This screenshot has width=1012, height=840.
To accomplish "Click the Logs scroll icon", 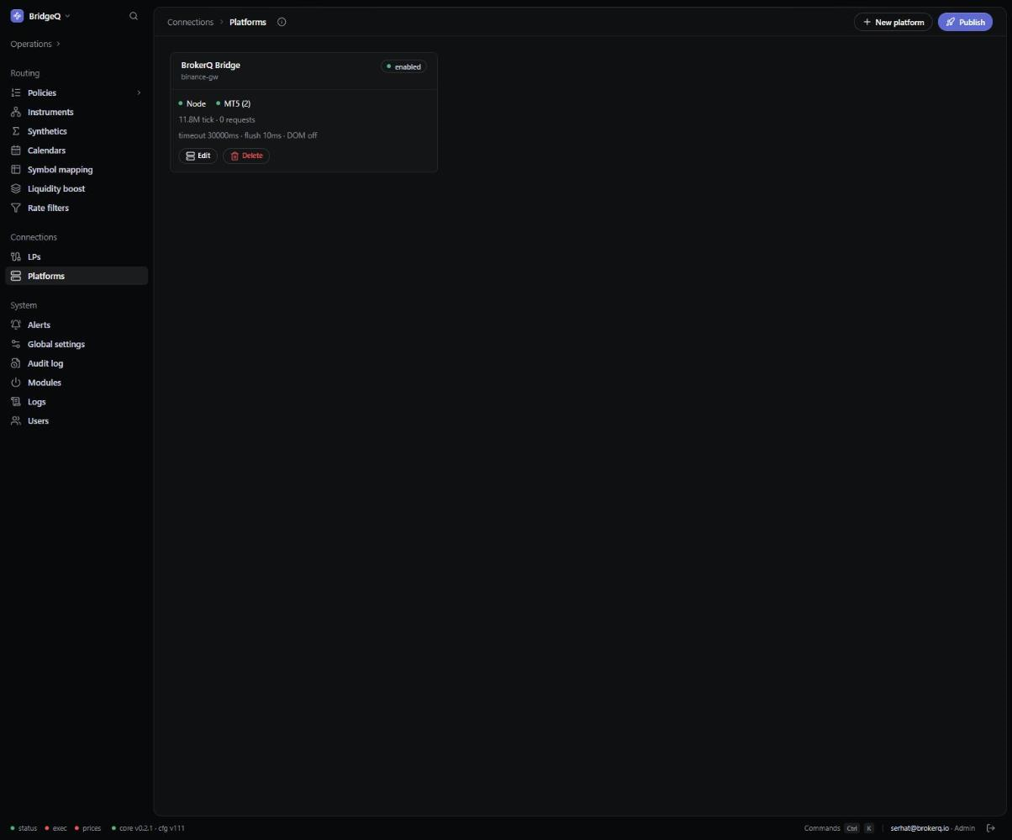I will [16, 402].
